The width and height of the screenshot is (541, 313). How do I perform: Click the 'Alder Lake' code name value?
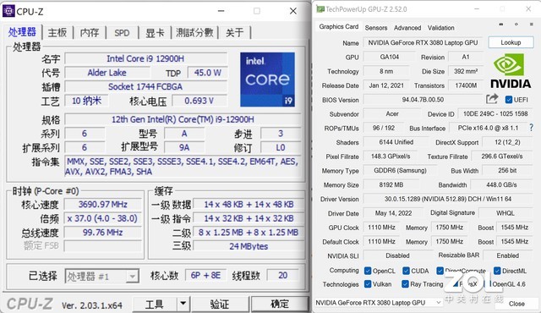tap(107, 73)
